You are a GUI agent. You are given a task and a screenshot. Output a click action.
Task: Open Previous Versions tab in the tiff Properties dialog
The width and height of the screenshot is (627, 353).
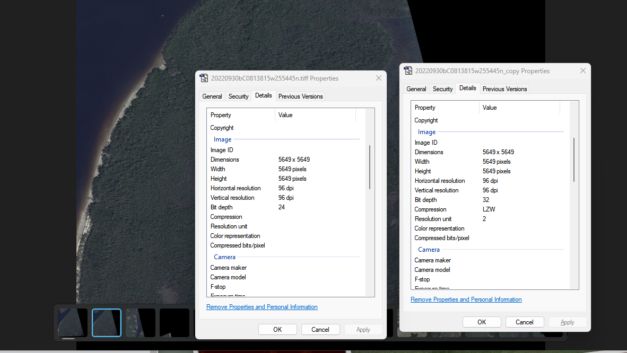click(x=300, y=96)
